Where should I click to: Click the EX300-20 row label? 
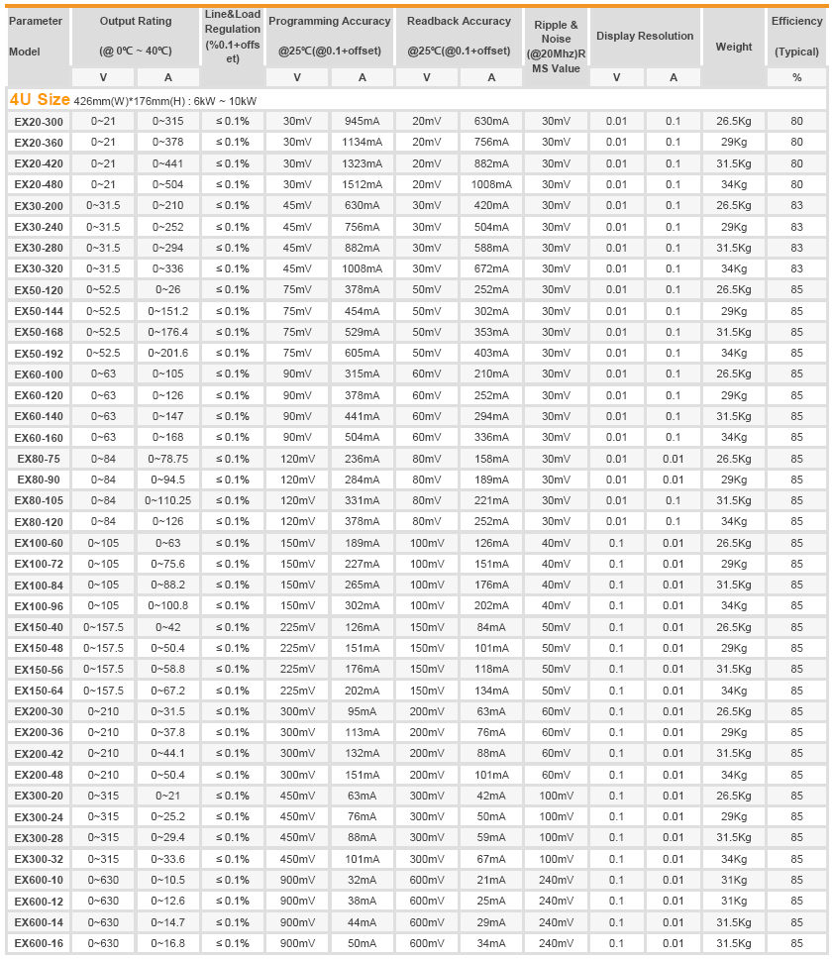pos(39,797)
